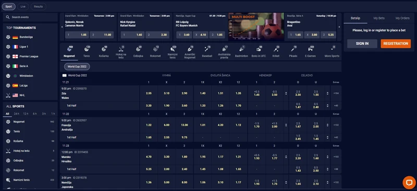Screen dimensions: 417x191
Task: Open the My Orders tab
Action: pos(402,18)
